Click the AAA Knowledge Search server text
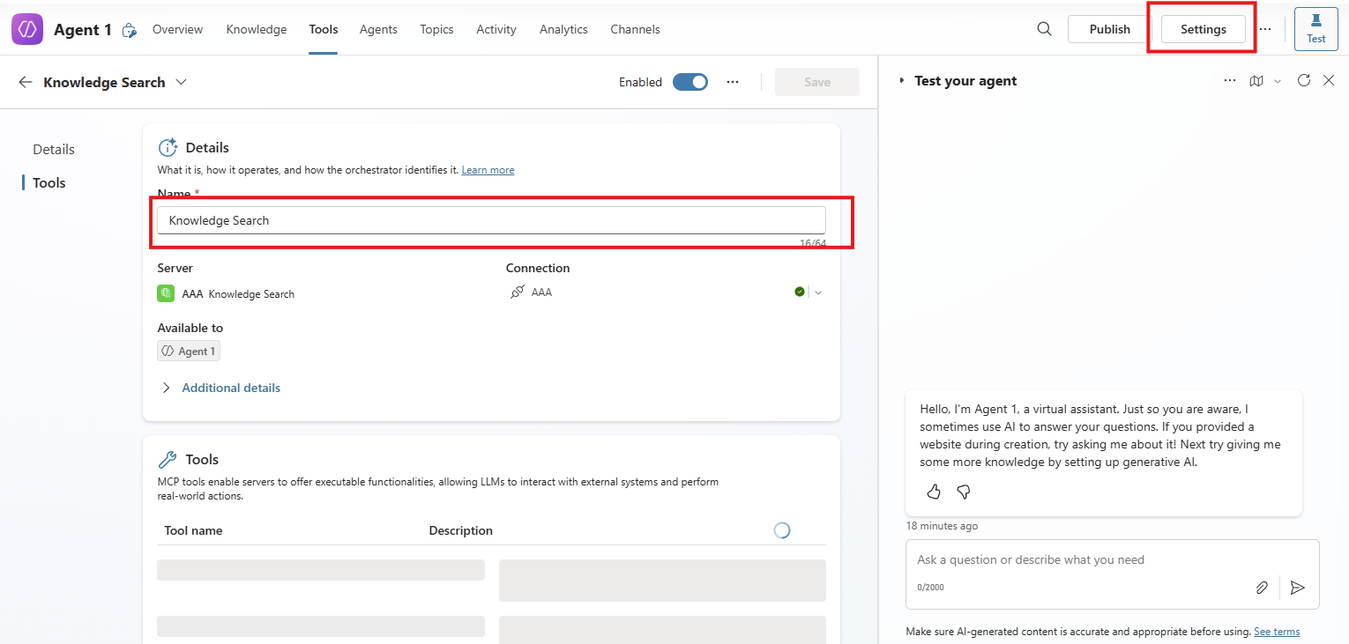 coord(238,294)
